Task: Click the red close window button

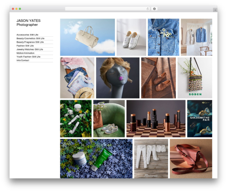Action: [13, 9]
